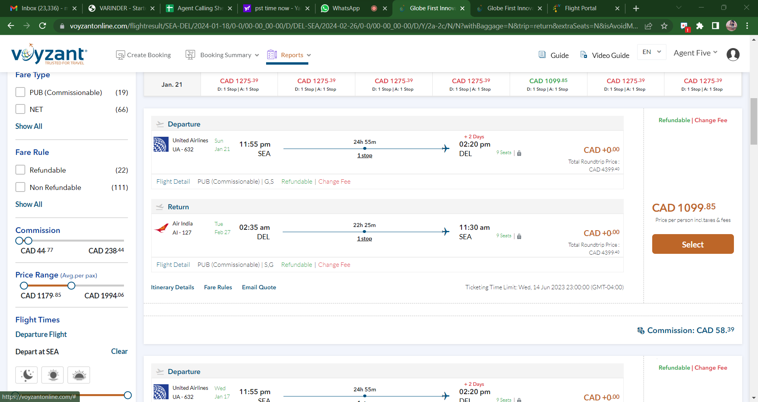The width and height of the screenshot is (758, 402).
Task: Open the EN language selector
Action: (651, 52)
